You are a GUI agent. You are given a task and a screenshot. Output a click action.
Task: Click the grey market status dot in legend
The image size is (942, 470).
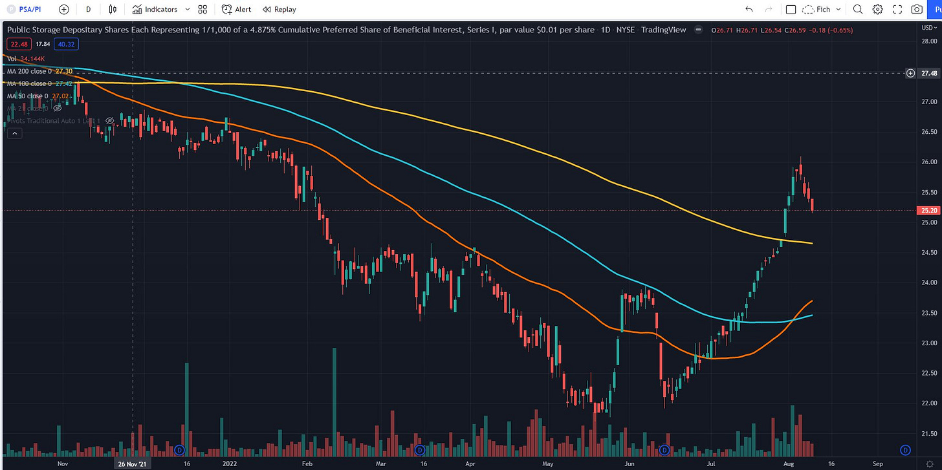point(699,30)
